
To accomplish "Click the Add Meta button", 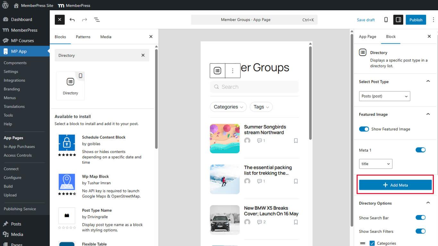I will click(x=395, y=185).
